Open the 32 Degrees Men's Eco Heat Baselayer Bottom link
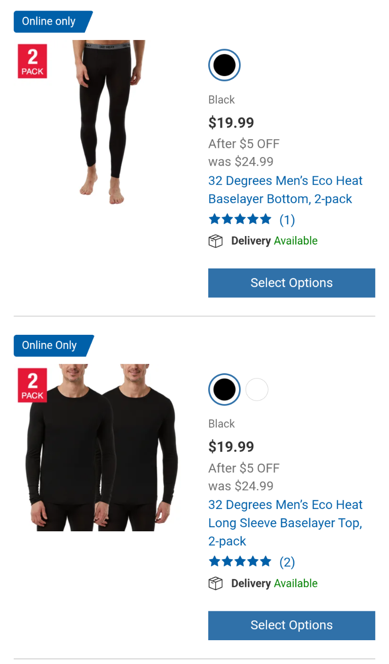This screenshot has height=664, width=389. [x=286, y=190]
